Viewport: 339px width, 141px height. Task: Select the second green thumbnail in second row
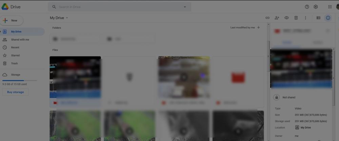click(129, 126)
